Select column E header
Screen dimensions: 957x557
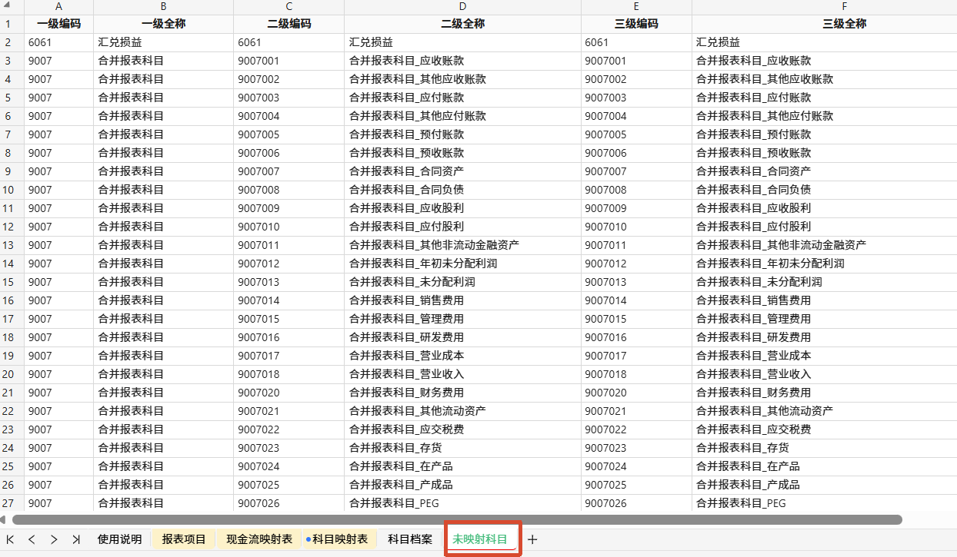pyautogui.click(x=636, y=7)
